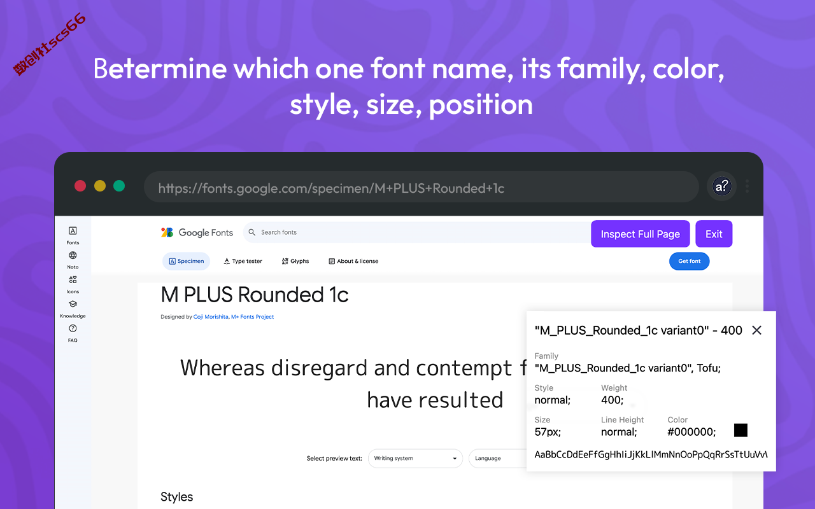
Task: Click the red window close dot
Action: click(x=80, y=186)
